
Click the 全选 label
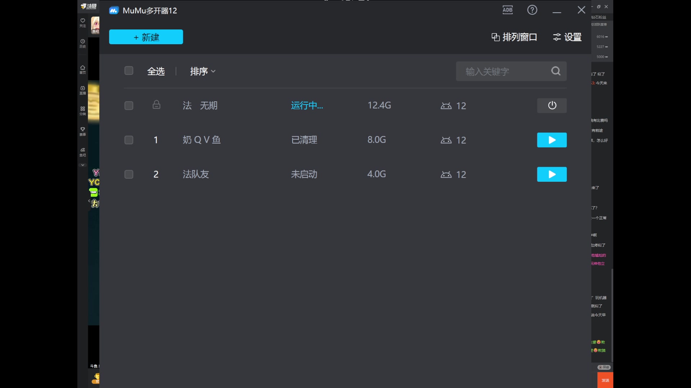coord(156,71)
